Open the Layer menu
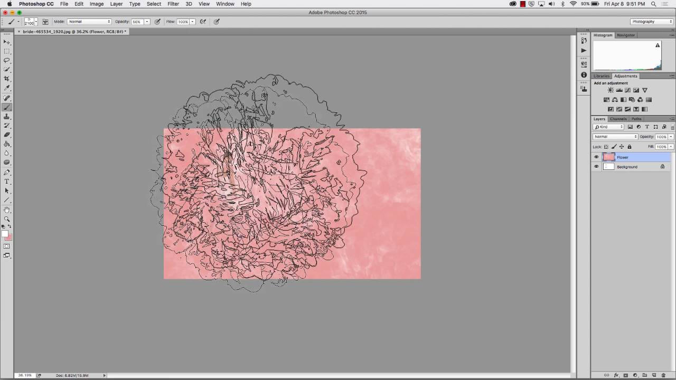 (x=116, y=4)
